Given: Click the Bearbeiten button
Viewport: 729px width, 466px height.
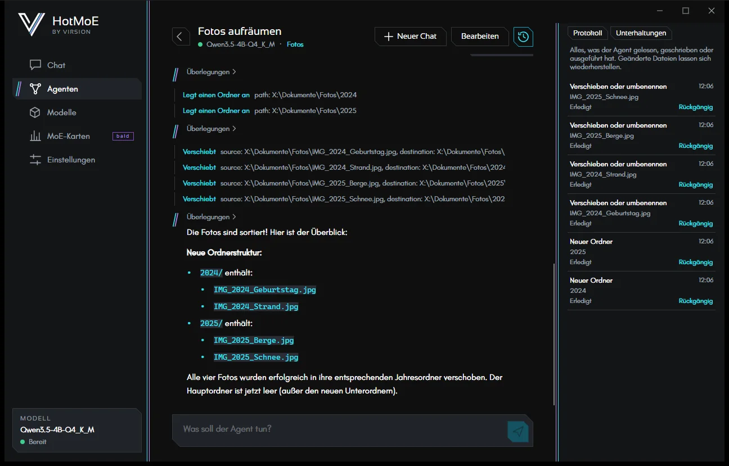Looking at the screenshot, I should 480,37.
